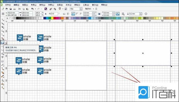This screenshot has height=102, width=179.
Task: Expand the application launcher dropdown arrow
Action: [63, 9]
